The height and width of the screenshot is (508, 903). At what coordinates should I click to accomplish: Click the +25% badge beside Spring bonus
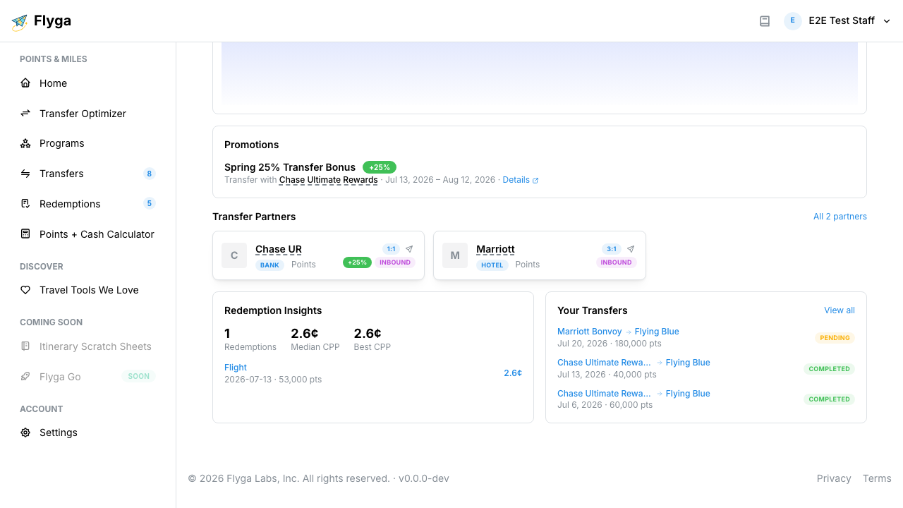[380, 167]
